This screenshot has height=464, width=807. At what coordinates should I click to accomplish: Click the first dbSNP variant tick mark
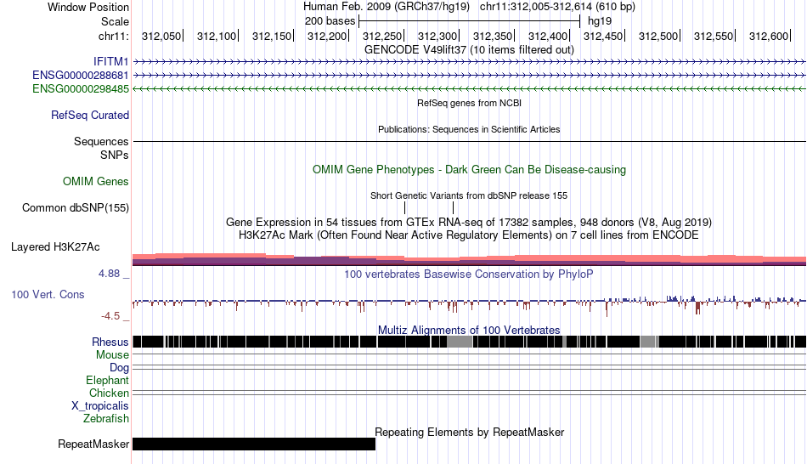[x=405, y=207]
